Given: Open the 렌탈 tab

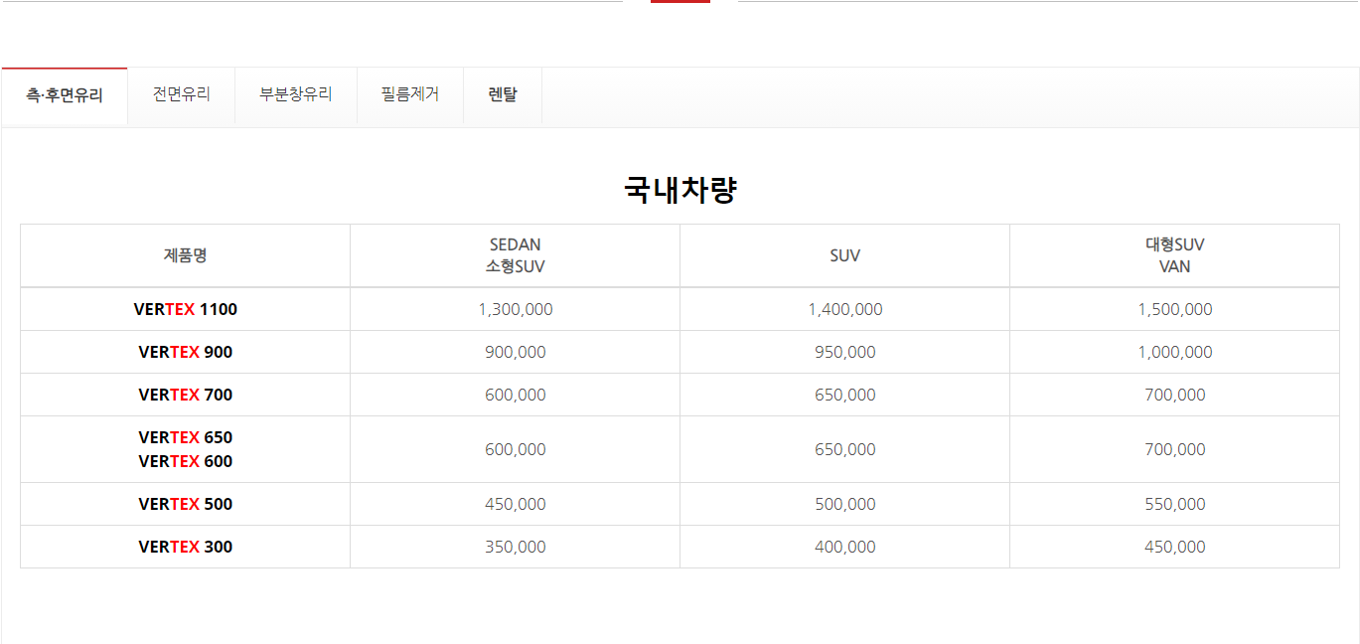Looking at the screenshot, I should click(503, 95).
